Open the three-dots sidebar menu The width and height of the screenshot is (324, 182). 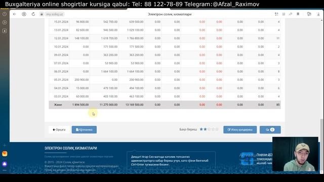[x=5, y=170]
